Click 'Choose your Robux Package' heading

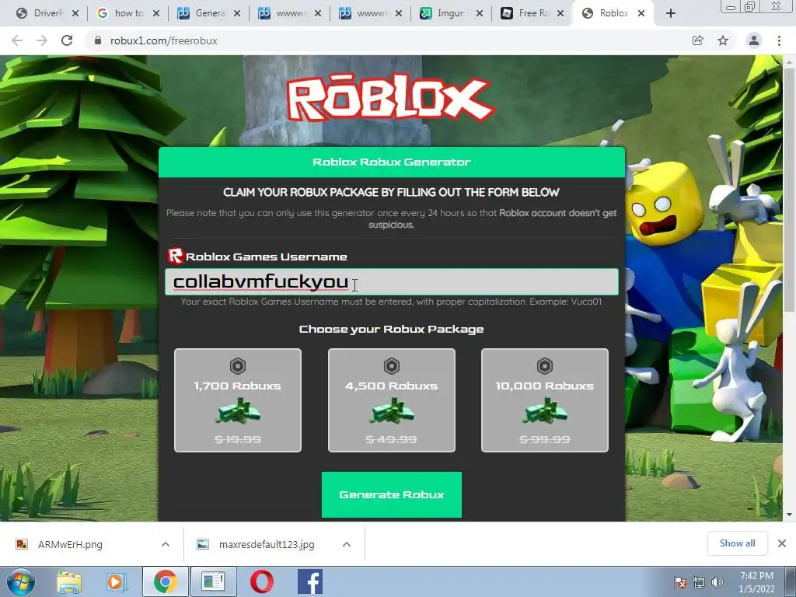[x=392, y=329]
